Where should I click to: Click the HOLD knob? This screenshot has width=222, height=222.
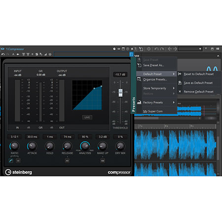(50, 146)
